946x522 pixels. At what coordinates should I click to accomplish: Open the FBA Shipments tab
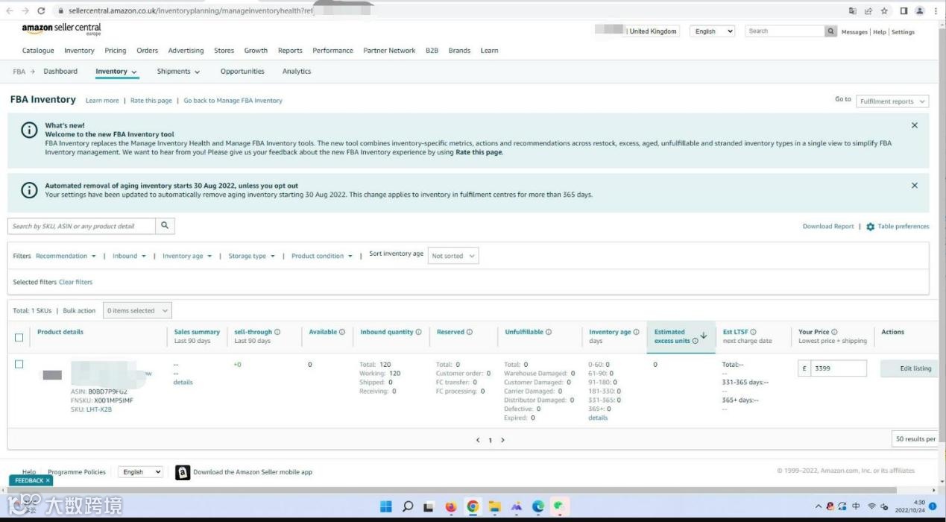click(x=178, y=72)
